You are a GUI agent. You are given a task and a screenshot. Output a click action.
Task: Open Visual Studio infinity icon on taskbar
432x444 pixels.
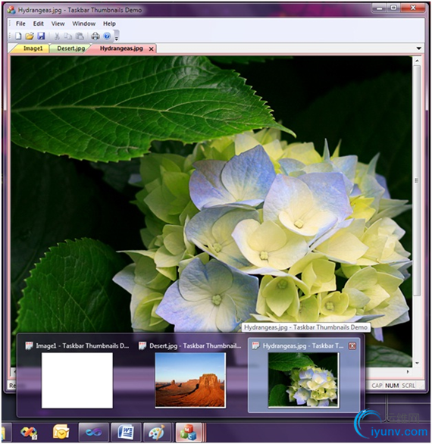(94, 432)
